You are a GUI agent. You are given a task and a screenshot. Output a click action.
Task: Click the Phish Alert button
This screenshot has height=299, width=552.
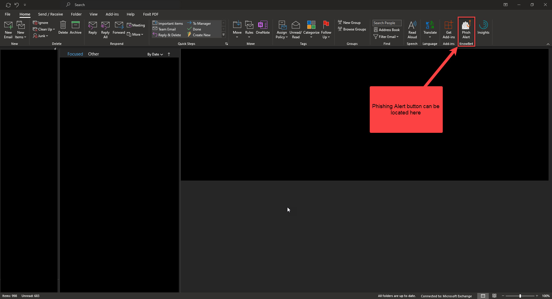(x=466, y=30)
